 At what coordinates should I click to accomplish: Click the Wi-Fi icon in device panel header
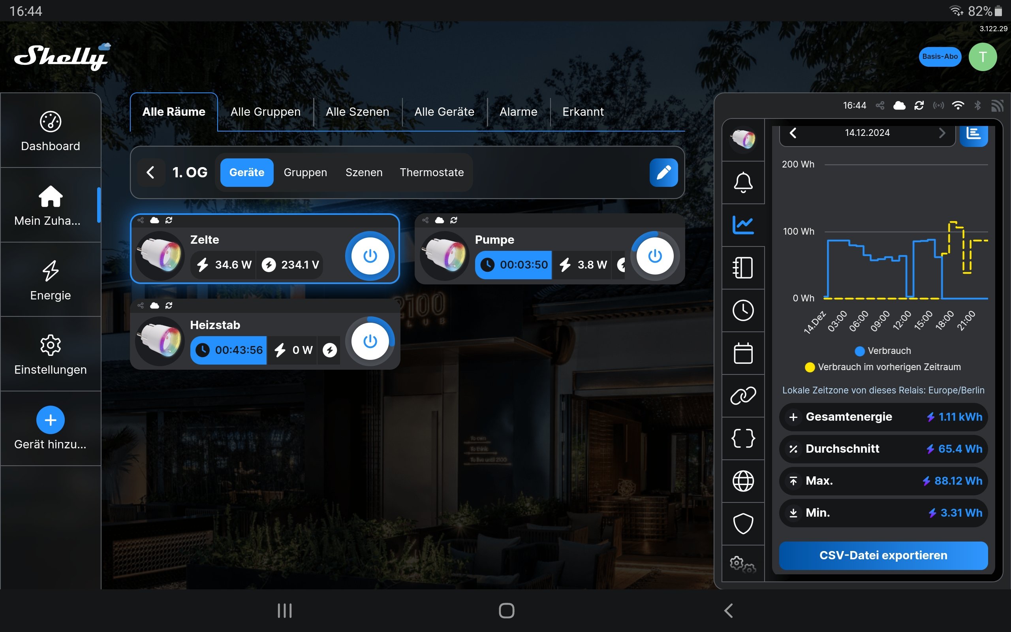tap(958, 106)
